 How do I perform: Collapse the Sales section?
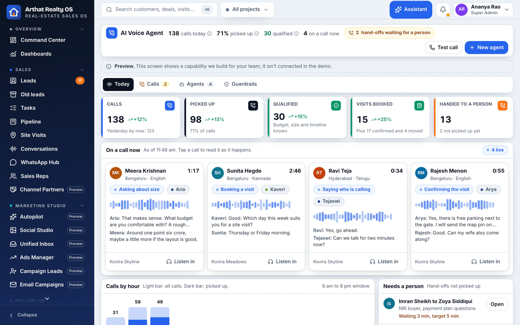(82, 70)
